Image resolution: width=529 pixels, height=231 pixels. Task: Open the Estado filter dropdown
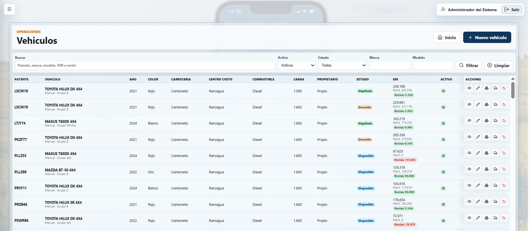[x=343, y=65]
